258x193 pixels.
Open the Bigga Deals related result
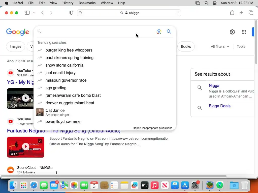[x=219, y=106]
